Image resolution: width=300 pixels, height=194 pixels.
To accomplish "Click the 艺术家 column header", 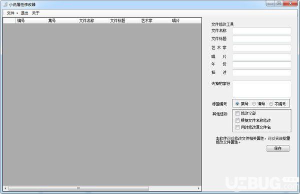I will pos(155,21).
